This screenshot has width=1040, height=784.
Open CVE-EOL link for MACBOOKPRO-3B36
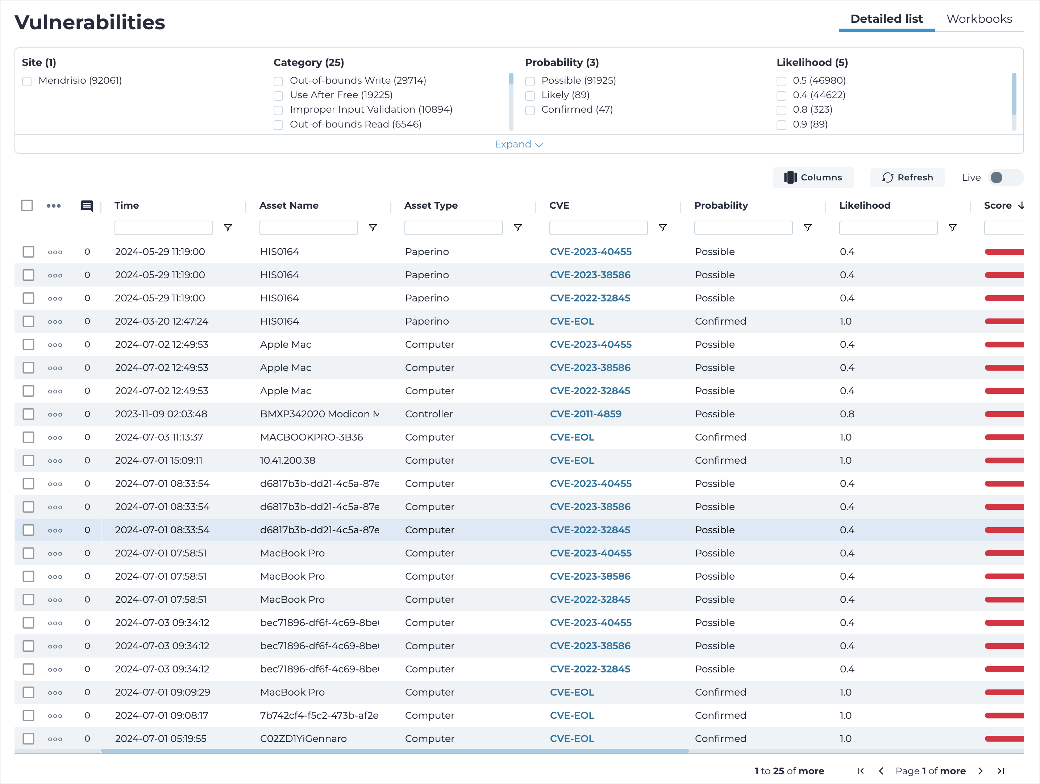(x=572, y=437)
